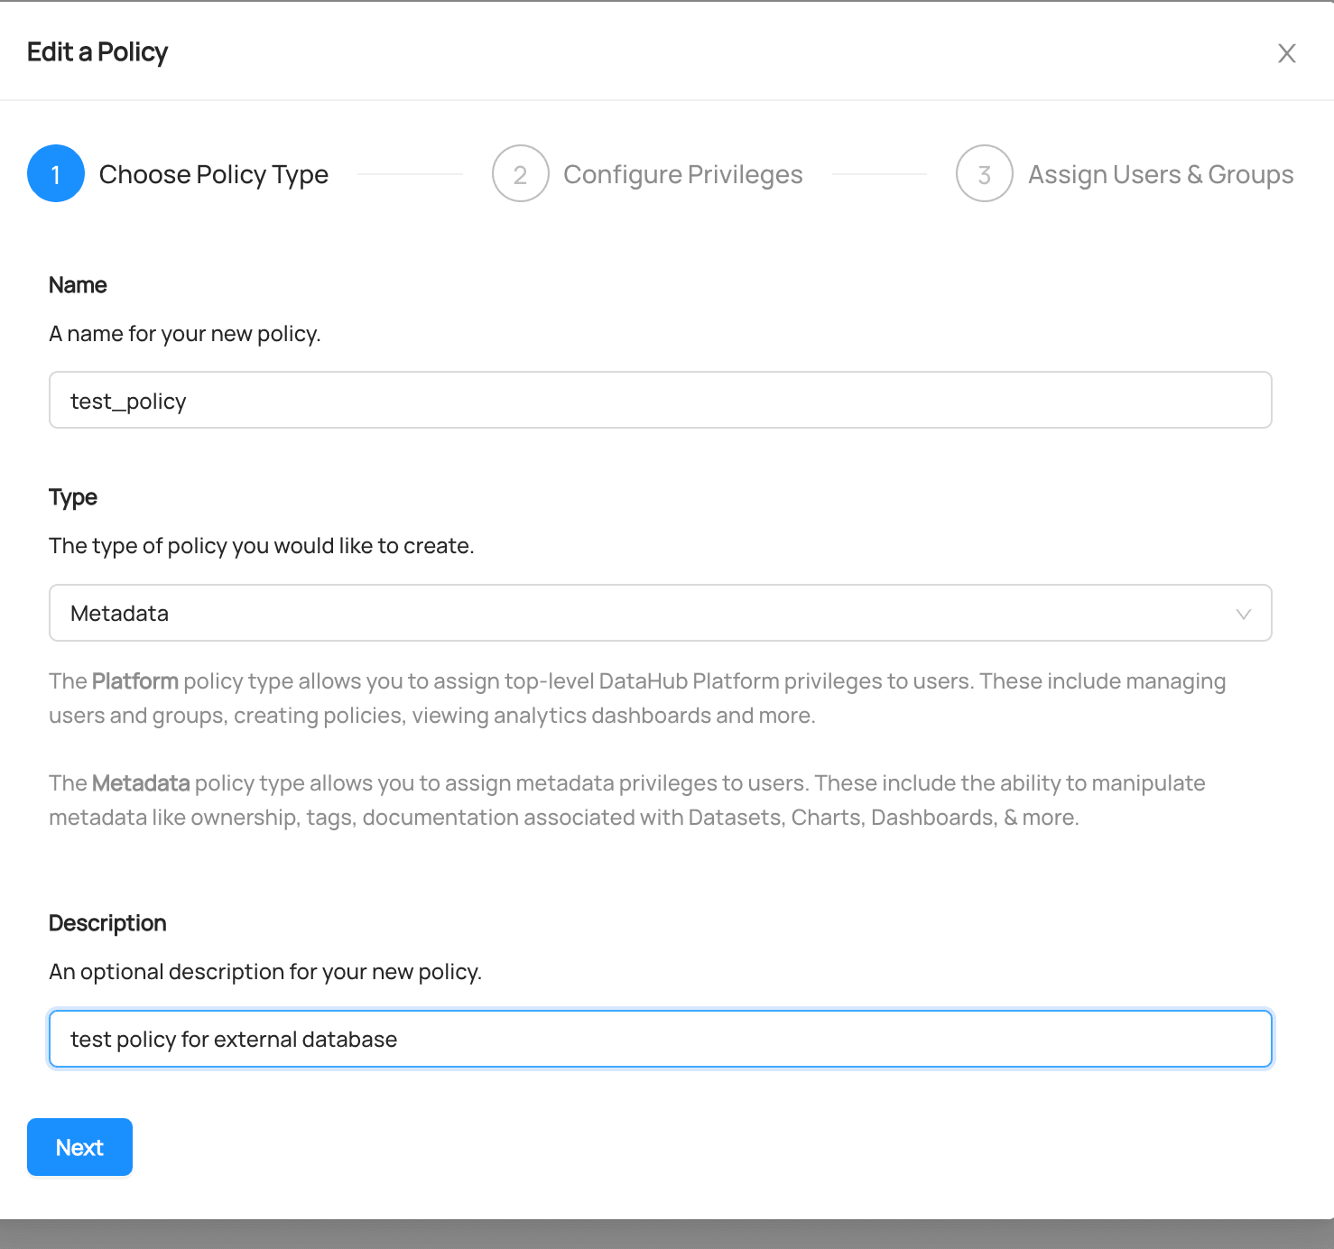
Task: Click the description input field
Action: (661, 1039)
